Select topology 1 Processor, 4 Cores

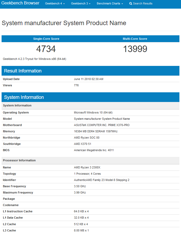point(87,174)
